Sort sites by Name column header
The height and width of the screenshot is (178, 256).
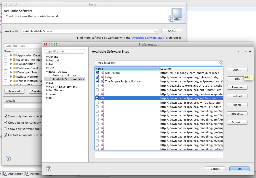click(127, 69)
